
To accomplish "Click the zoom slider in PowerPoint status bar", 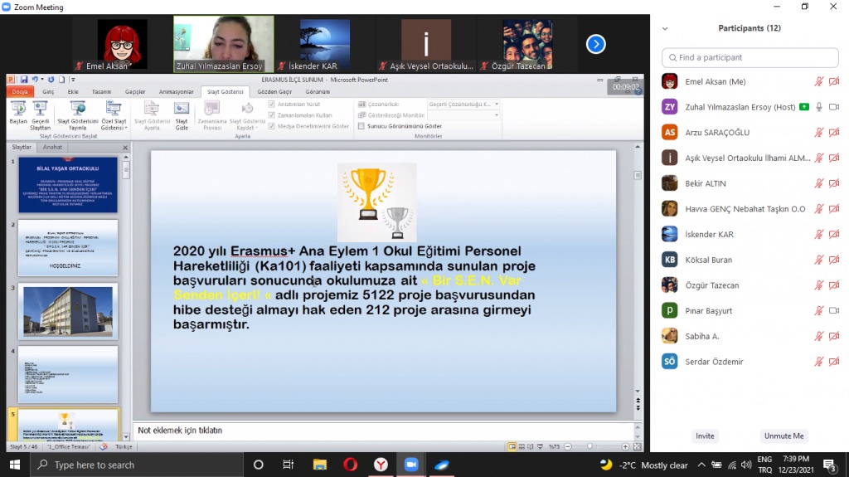I will 589,446.
